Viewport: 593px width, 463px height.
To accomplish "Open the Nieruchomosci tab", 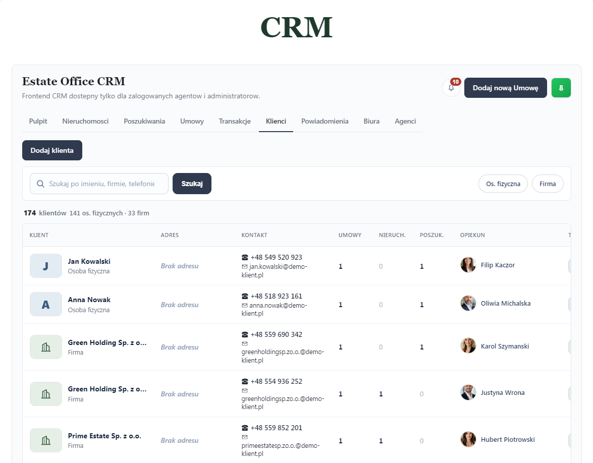I will tap(85, 122).
